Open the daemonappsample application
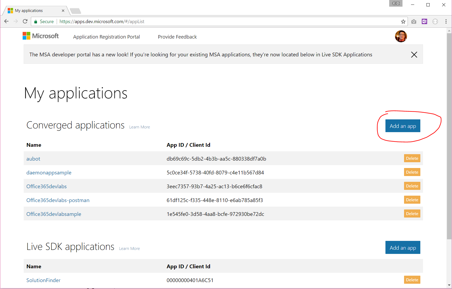 49,173
